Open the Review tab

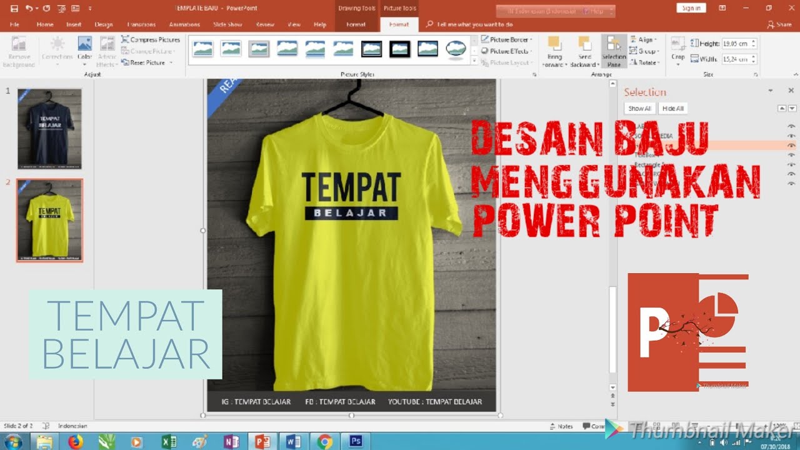(x=265, y=24)
